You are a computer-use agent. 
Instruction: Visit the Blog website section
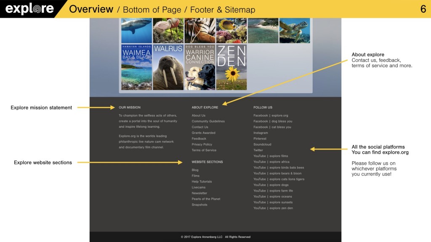click(195, 170)
